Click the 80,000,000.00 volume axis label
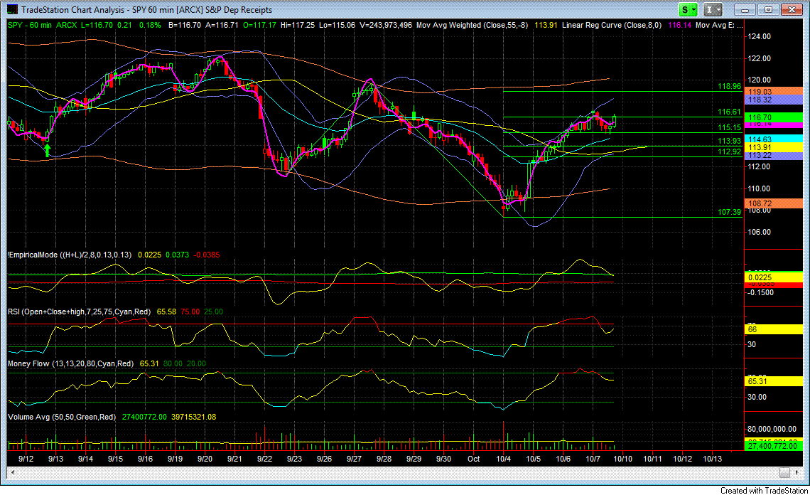This screenshot has height=495, width=810. (x=772, y=429)
